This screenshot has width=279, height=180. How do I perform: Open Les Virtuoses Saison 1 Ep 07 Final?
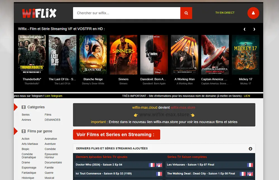click(191, 165)
